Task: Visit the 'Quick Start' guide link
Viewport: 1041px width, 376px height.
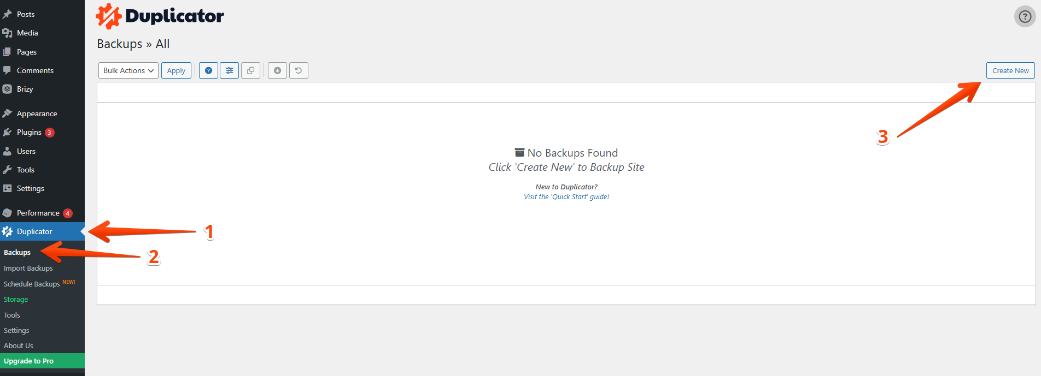Action: click(x=566, y=197)
